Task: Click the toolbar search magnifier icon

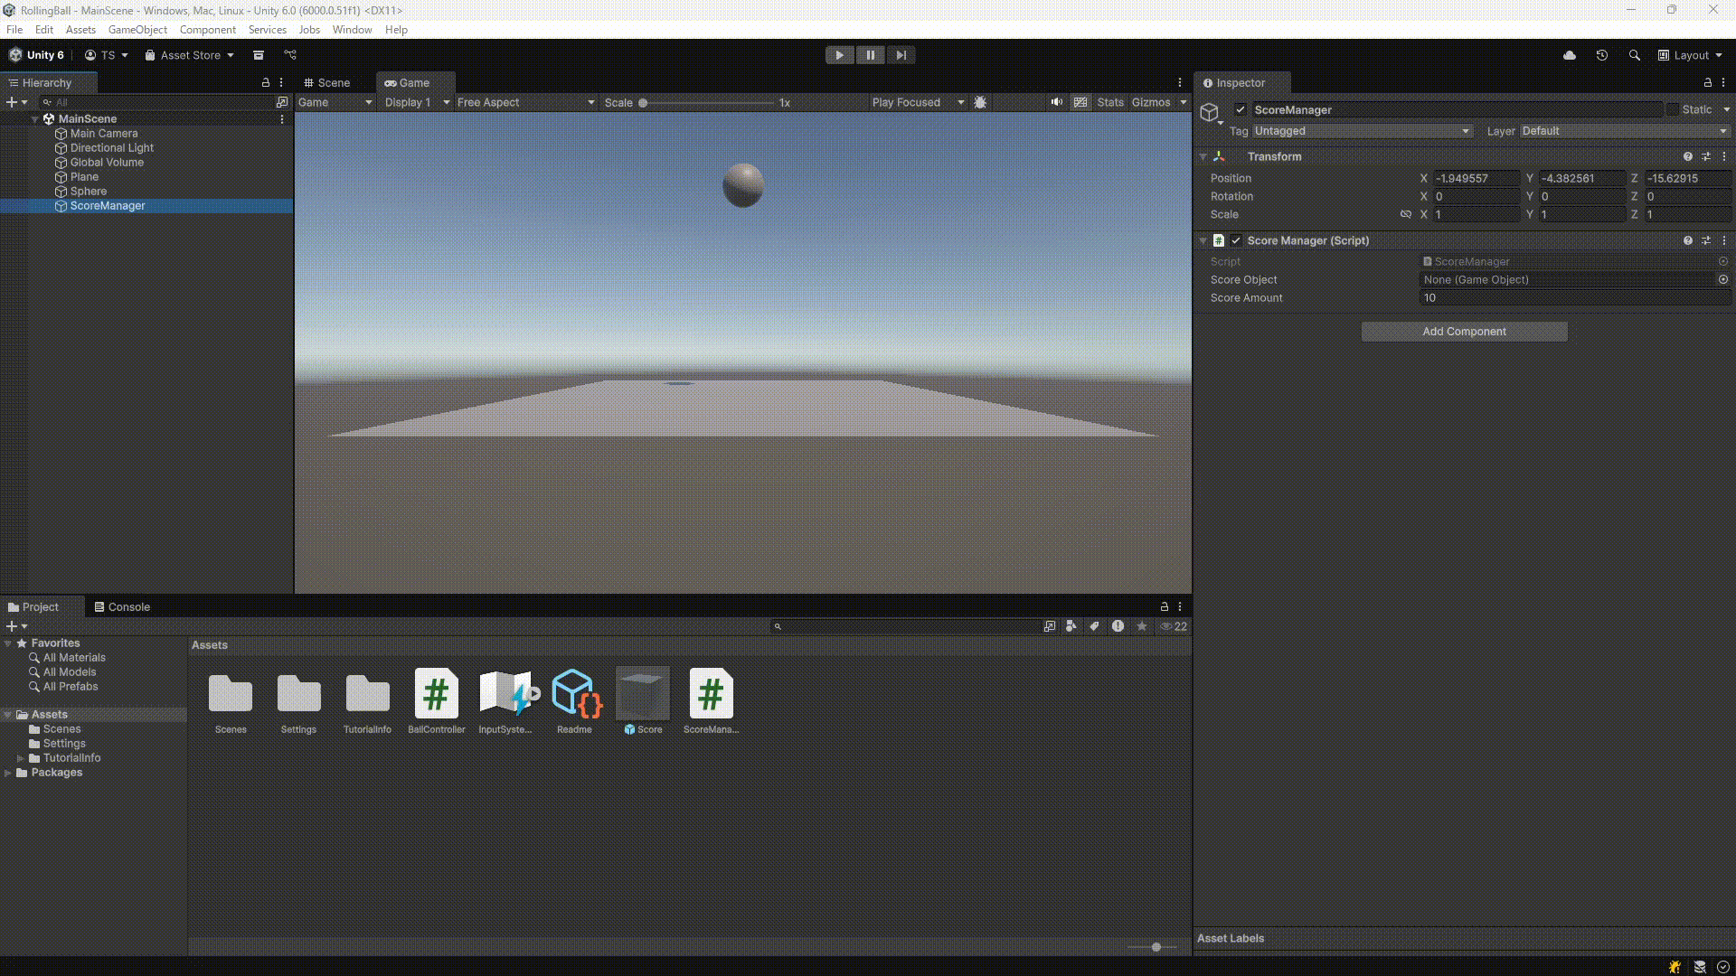Action: [1634, 55]
